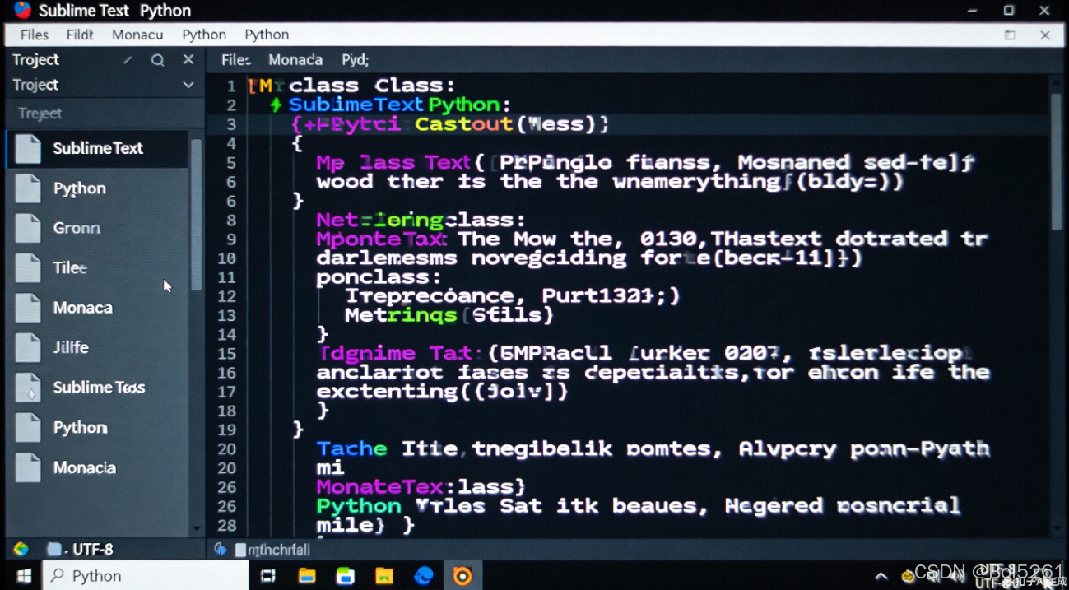The height and width of the screenshot is (590, 1069).
Task: Click the taskbar search box containing Python
Action: tap(146, 576)
